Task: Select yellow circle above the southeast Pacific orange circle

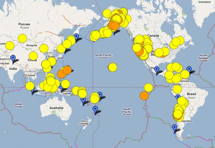Action: pos(148,88)
